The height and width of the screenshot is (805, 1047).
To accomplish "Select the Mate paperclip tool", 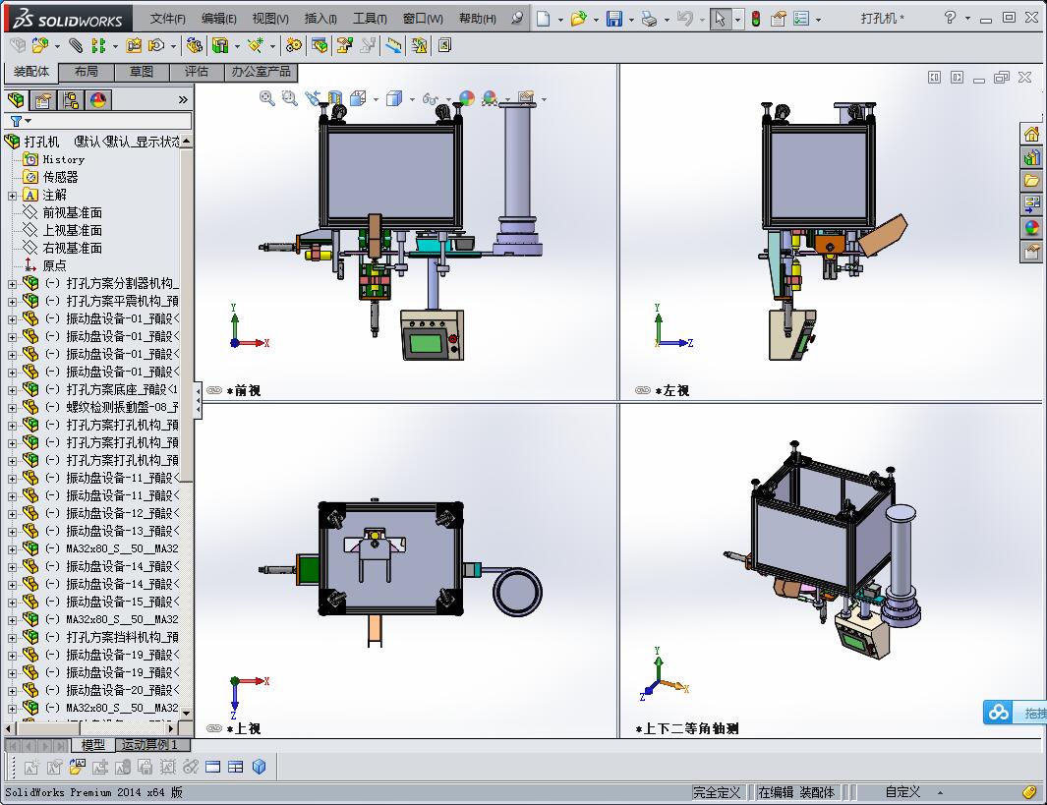I will point(76,45).
